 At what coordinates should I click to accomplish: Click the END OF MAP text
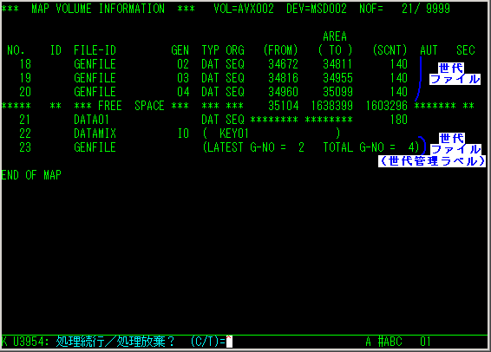(x=31, y=175)
